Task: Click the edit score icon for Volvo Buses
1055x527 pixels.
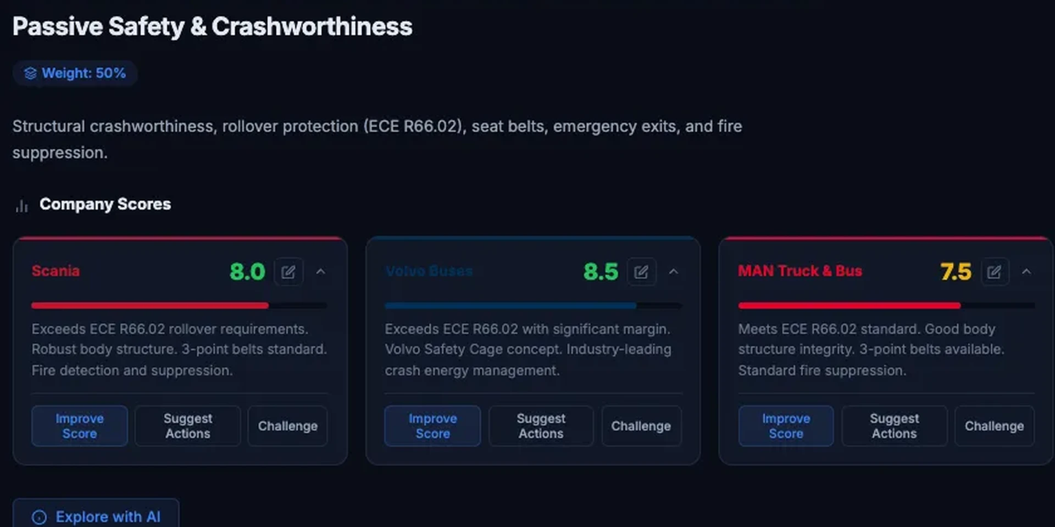Action: tap(641, 272)
